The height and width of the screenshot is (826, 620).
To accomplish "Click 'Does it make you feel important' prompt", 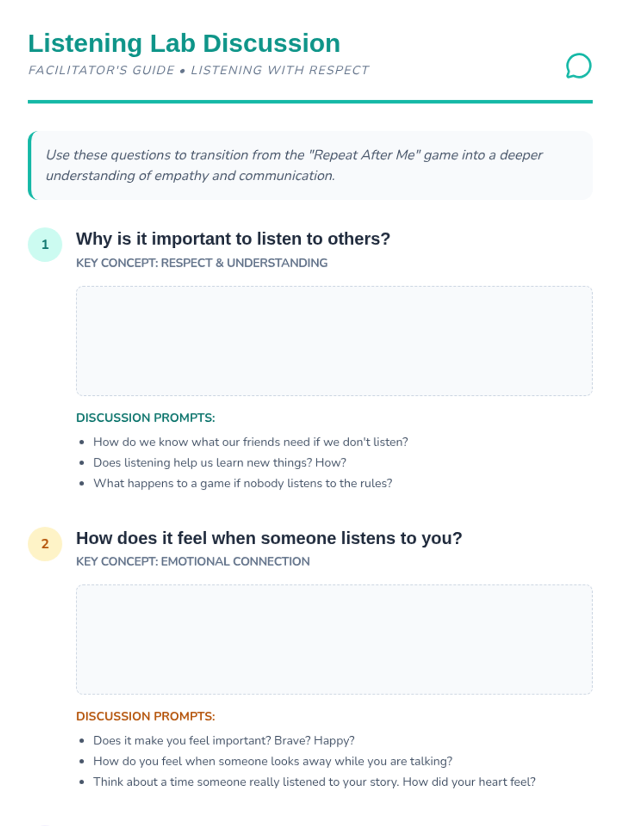I will [x=224, y=740].
